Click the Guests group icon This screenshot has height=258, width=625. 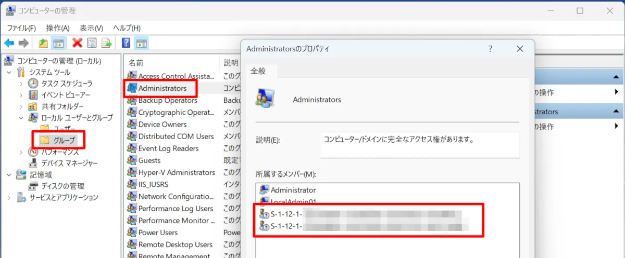tap(132, 160)
